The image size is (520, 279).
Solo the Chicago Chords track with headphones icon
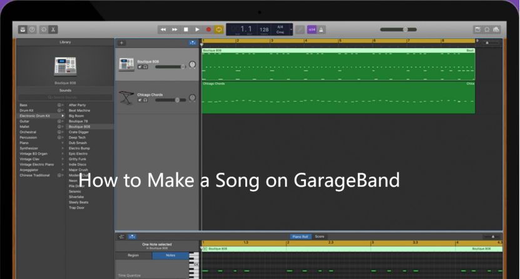(145, 100)
